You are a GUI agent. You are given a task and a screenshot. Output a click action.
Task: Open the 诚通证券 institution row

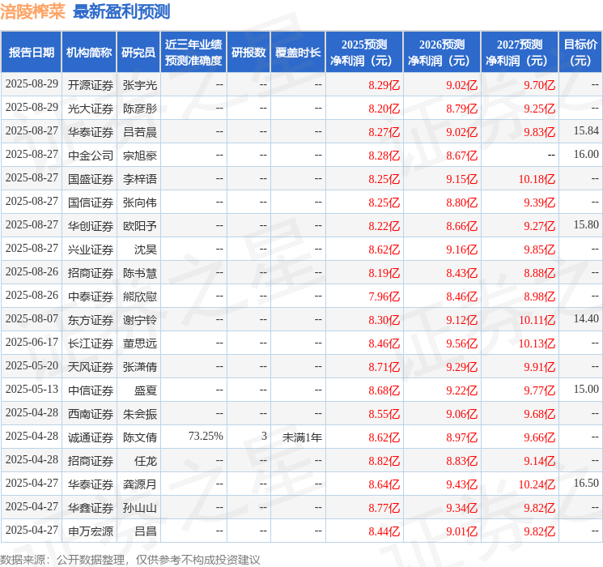point(90,437)
